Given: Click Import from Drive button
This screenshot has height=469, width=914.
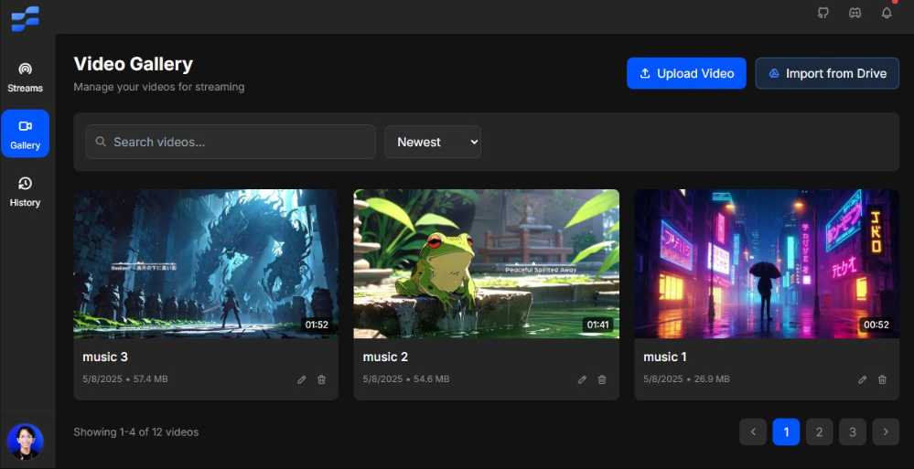Looking at the screenshot, I should (827, 73).
